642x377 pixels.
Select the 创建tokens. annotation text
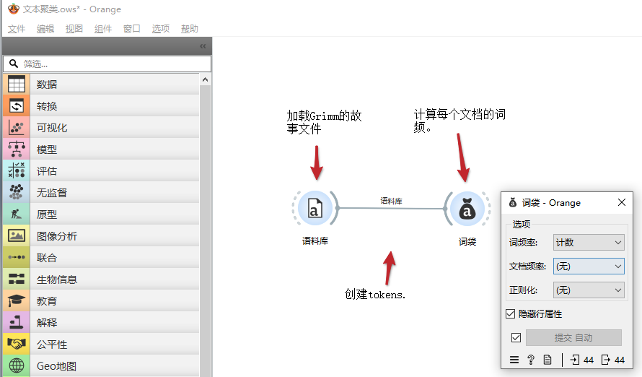pos(374,294)
